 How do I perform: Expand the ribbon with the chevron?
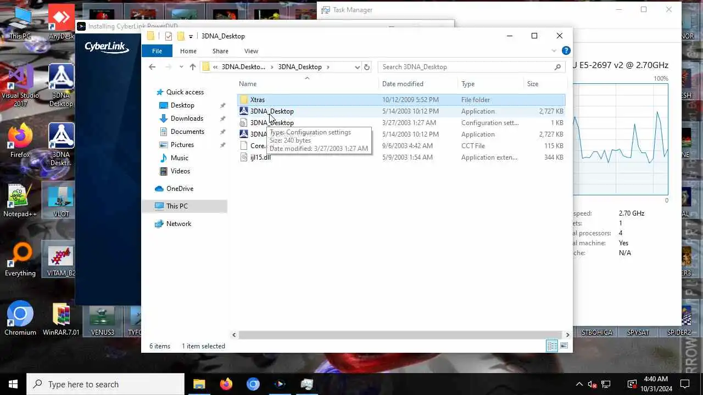coord(554,51)
